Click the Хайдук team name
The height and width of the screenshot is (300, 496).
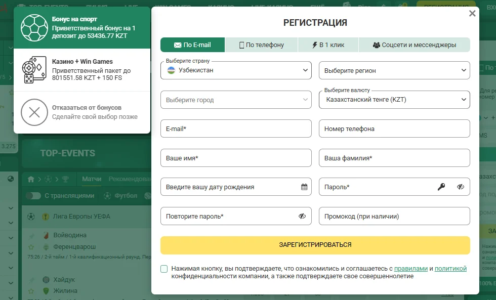[64, 280]
